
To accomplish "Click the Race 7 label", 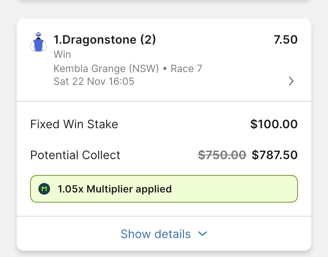I will pyautogui.click(x=186, y=68).
